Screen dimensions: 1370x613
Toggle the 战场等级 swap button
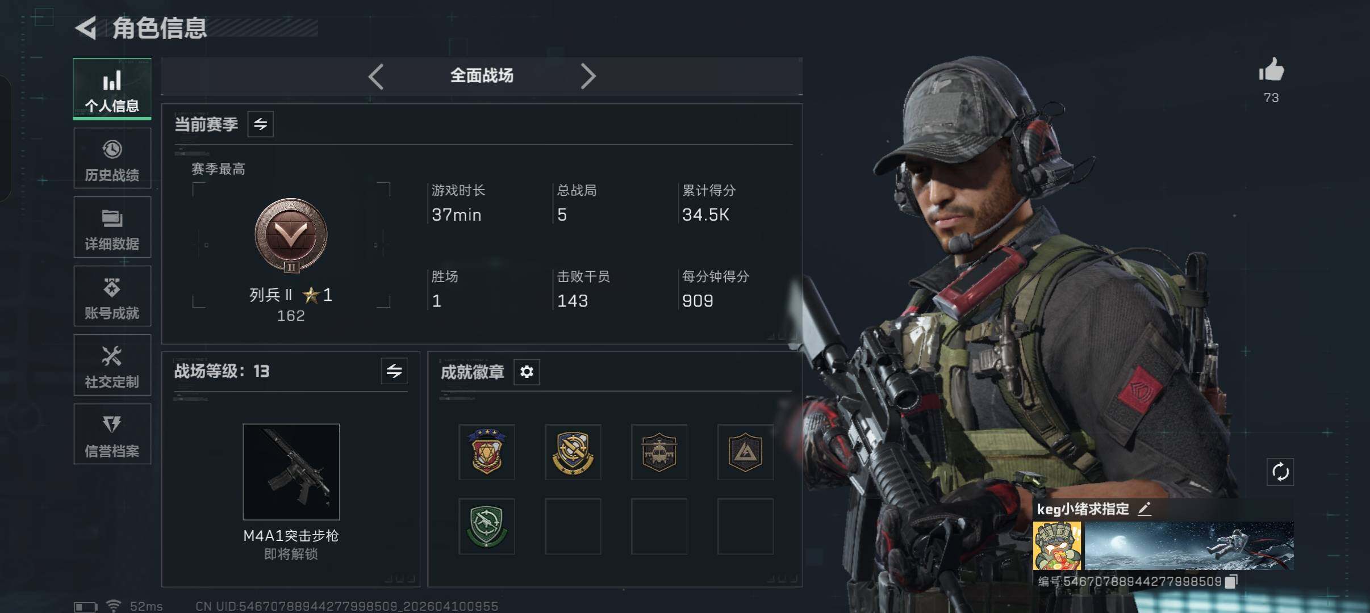394,371
